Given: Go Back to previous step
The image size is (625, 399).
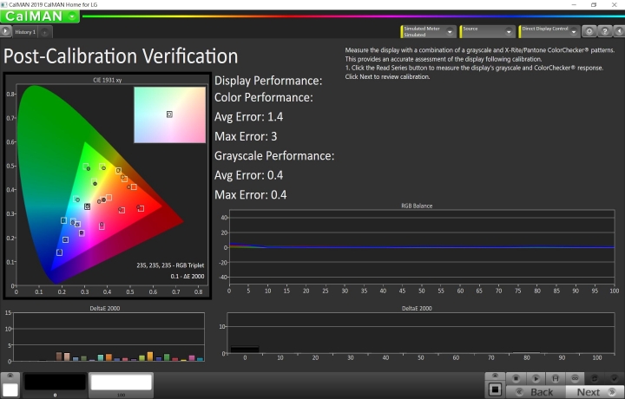Looking at the screenshot, I should tap(536, 392).
